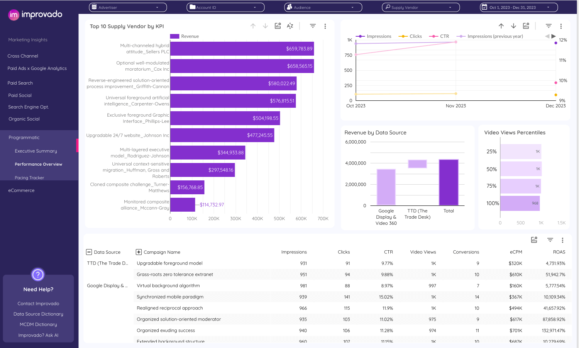
Task: Click drill-up arrow on the Impressions line chart
Action: point(501,26)
